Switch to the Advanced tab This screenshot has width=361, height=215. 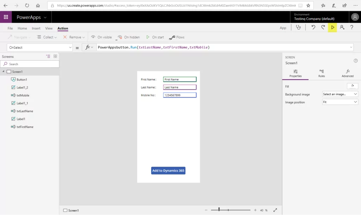[347, 73]
